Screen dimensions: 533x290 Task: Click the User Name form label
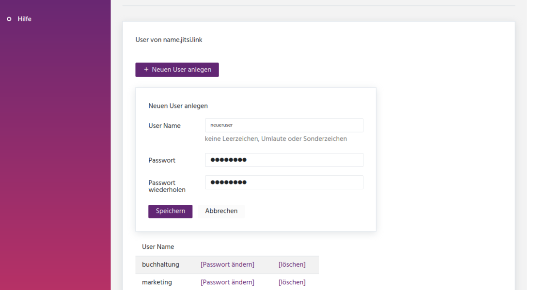pos(164,126)
